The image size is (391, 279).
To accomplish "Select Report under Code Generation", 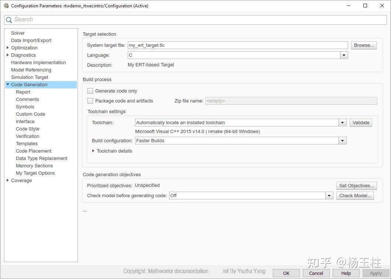I will click(23, 92).
